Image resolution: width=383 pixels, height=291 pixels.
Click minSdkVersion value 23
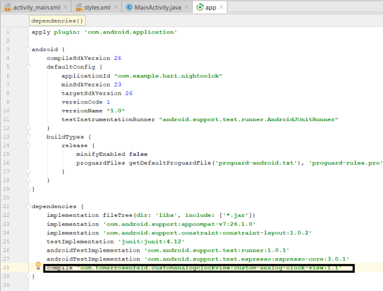[118, 84]
